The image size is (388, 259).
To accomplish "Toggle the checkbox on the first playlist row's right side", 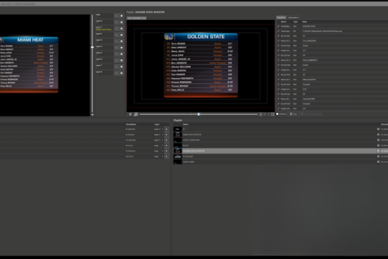I will 378,129.
